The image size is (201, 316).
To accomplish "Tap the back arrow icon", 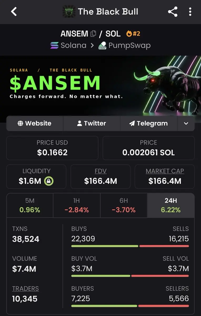I will click(14, 12).
